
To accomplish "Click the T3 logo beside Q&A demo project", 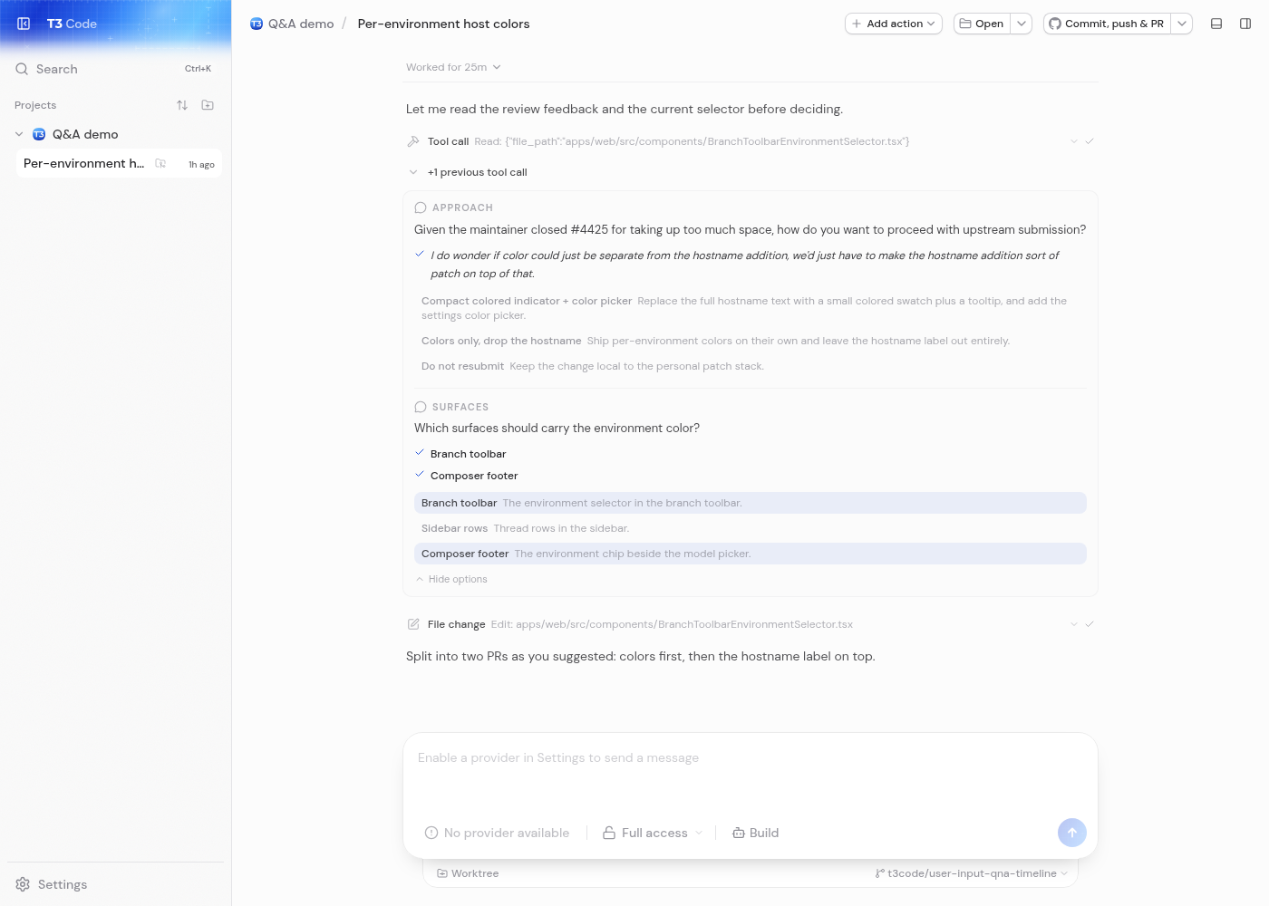I will [x=39, y=134].
